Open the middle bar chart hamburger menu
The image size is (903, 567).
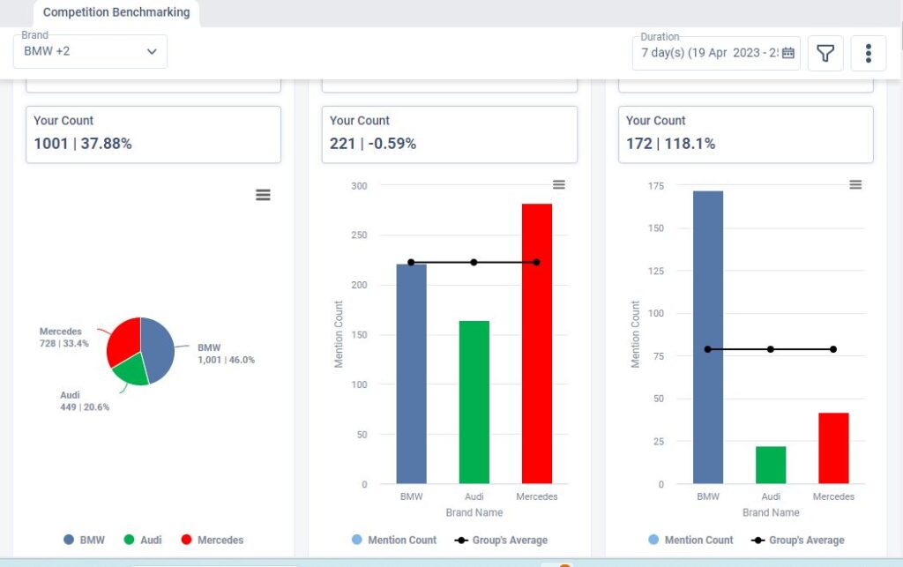tap(558, 185)
